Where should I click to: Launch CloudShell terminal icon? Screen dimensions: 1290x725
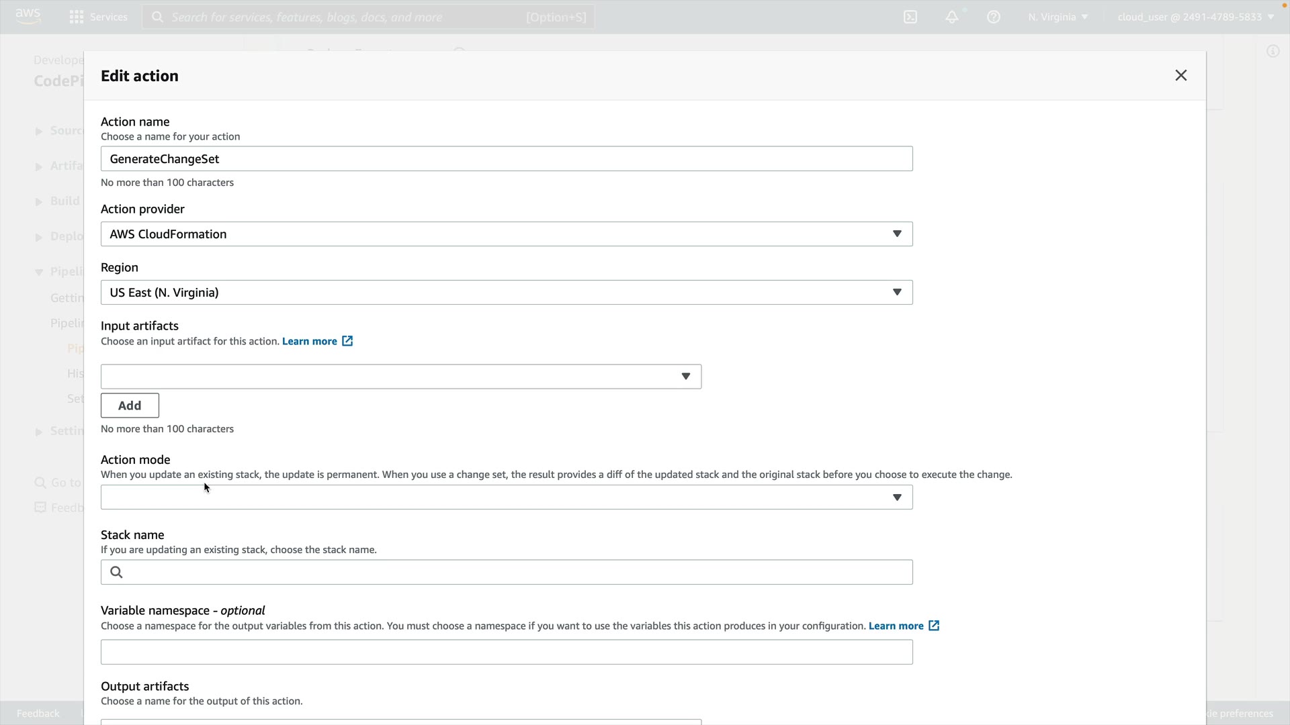point(910,17)
